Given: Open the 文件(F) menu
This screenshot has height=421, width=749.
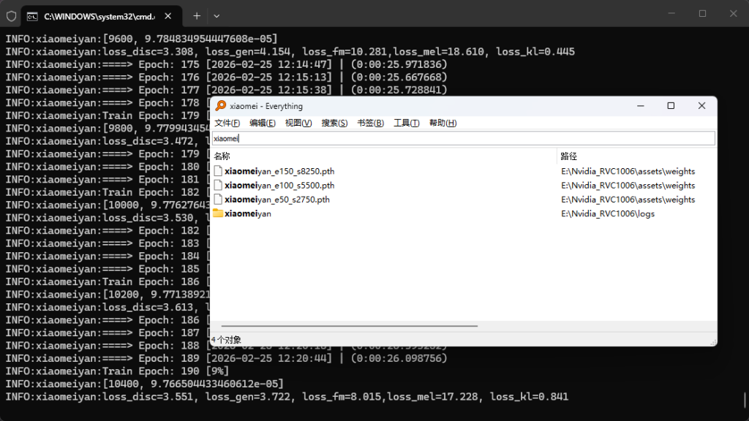Looking at the screenshot, I should point(227,123).
